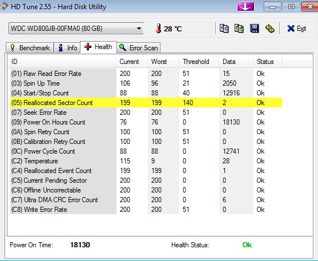318x261 pixels.
Task: Select the (0A) Spin Retry Count row
Action: click(x=146, y=132)
